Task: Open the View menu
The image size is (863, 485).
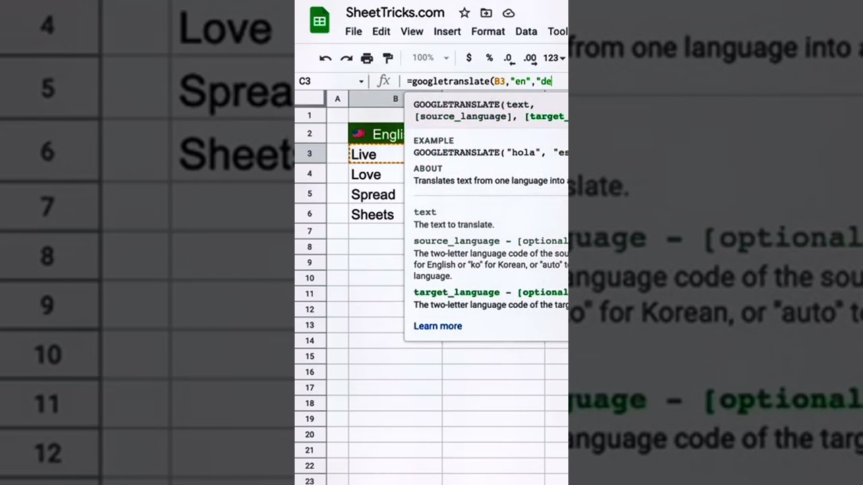Action: [x=412, y=32]
